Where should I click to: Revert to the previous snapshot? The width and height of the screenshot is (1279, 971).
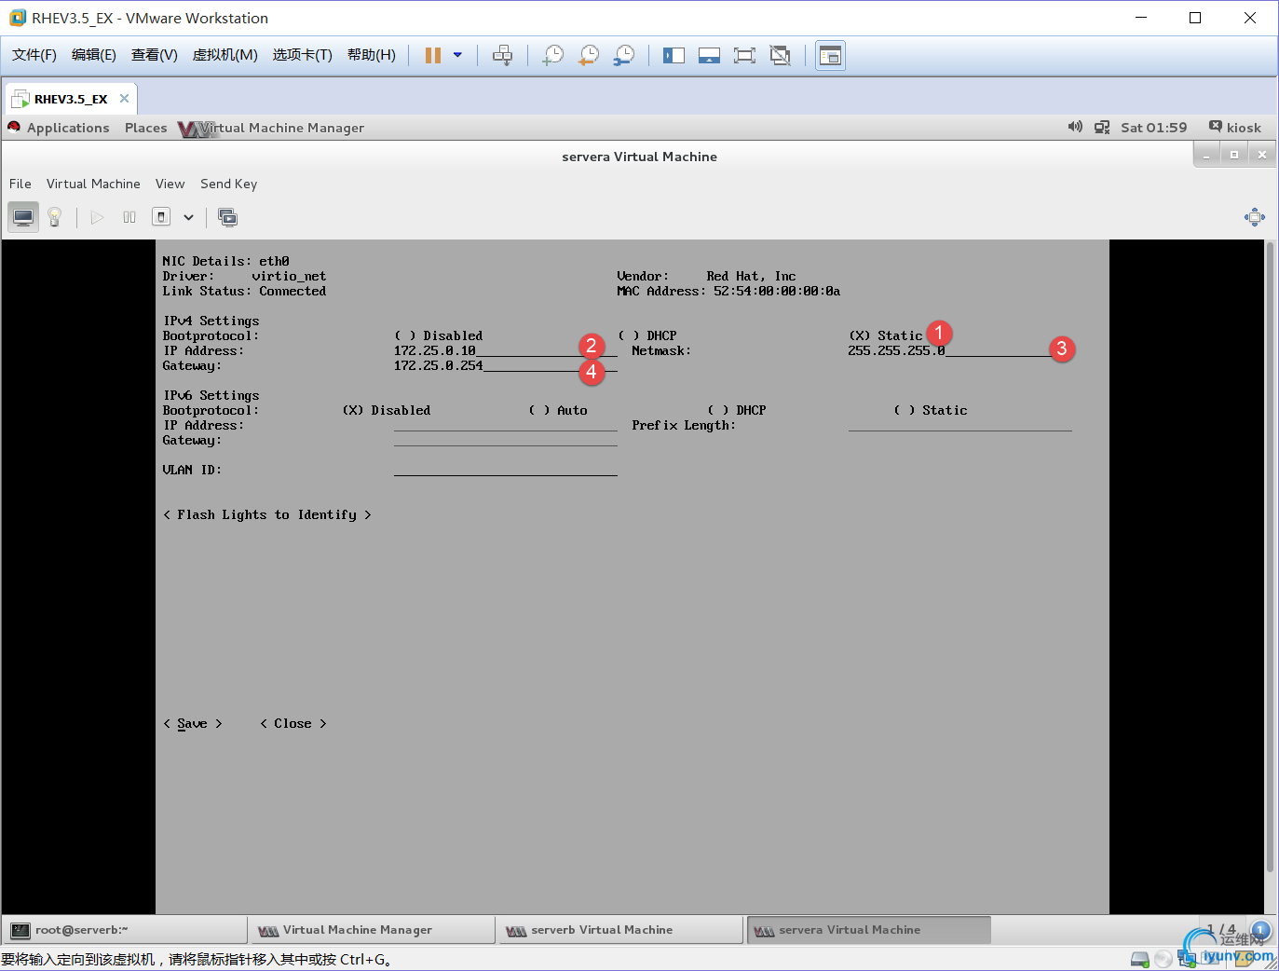click(x=589, y=55)
